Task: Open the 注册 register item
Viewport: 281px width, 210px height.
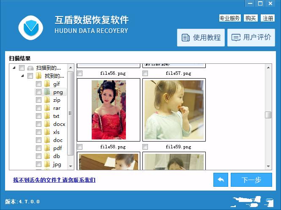Action: [268, 18]
